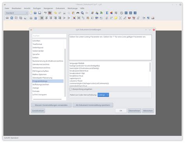Click the update document refresh icon
Image resolution: width=185 pixels, height=143 pixels.
pyautogui.click(x=12, y=18)
